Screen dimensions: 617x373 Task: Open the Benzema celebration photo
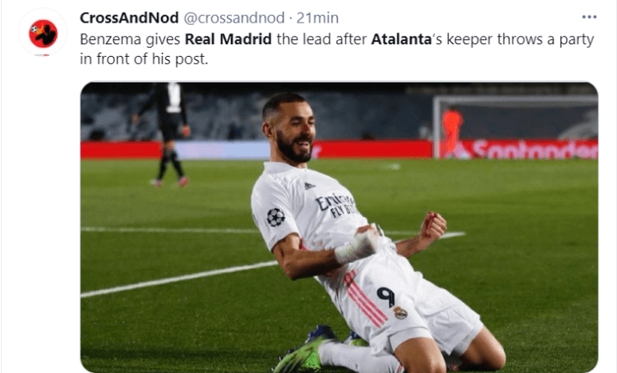click(x=339, y=227)
